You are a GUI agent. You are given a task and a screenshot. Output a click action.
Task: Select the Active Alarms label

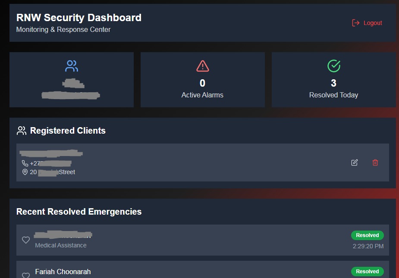(202, 95)
